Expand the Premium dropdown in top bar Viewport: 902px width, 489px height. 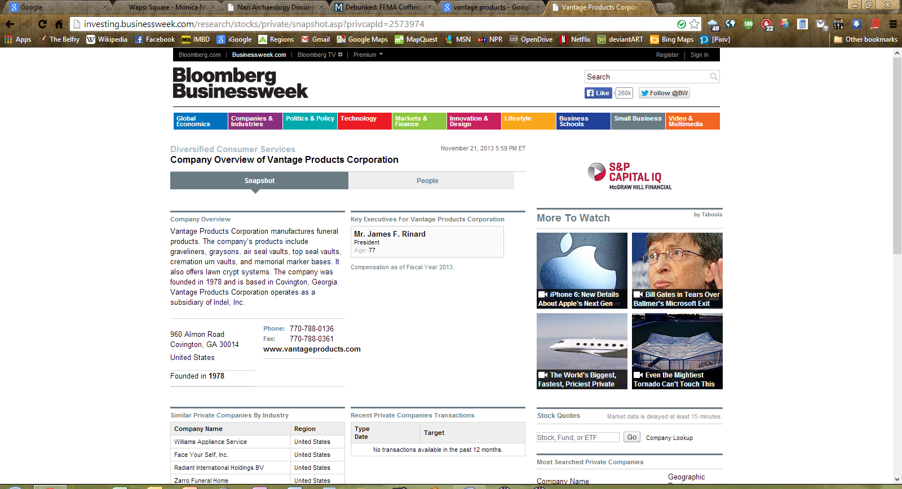tap(368, 55)
